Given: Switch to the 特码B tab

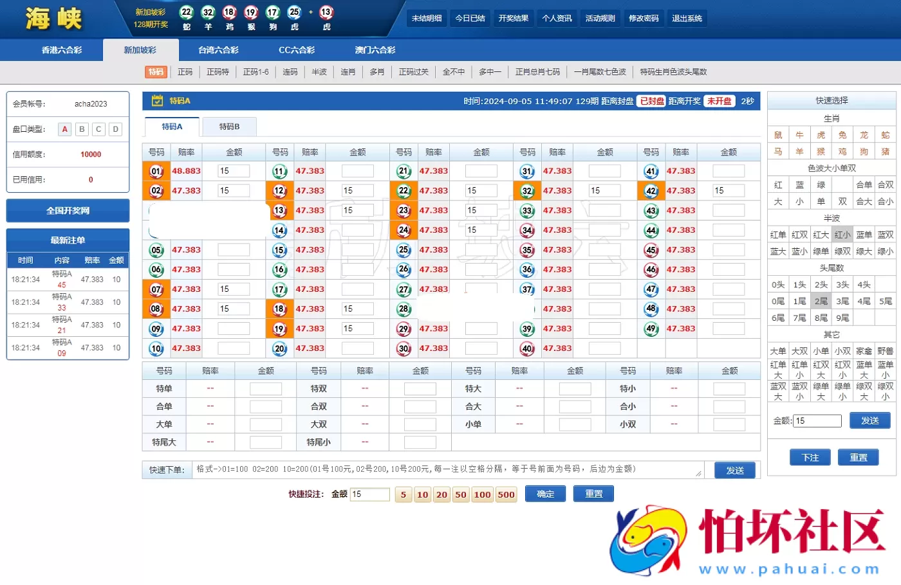Looking at the screenshot, I should pyautogui.click(x=229, y=126).
